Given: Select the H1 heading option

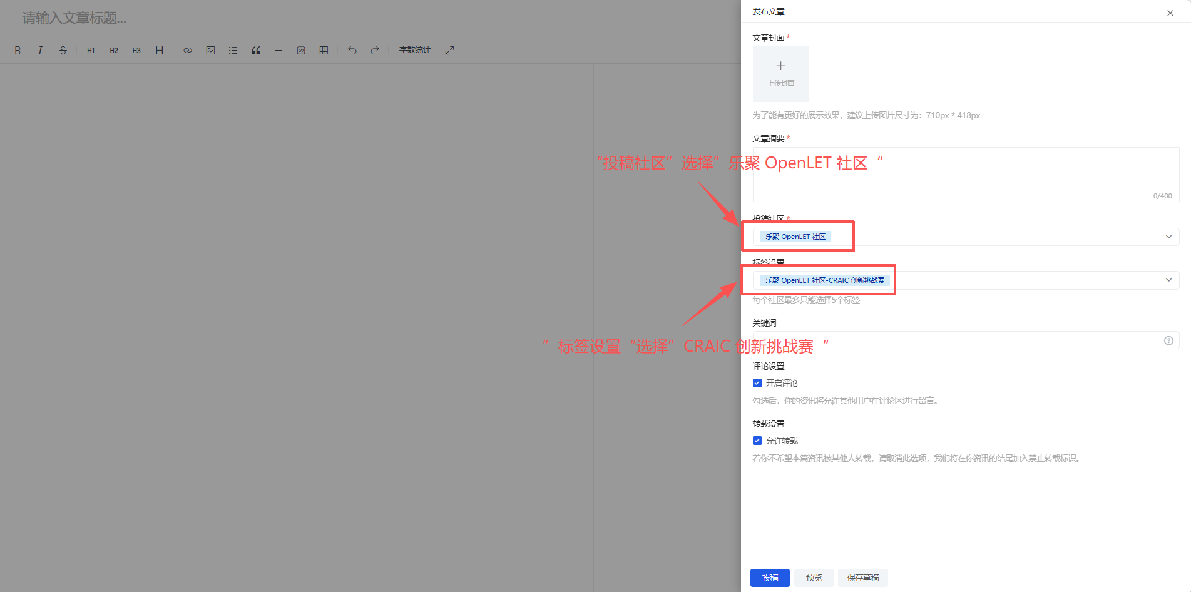Looking at the screenshot, I should pyautogui.click(x=91, y=51).
